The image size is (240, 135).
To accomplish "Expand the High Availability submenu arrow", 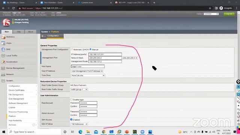I will [36, 121].
